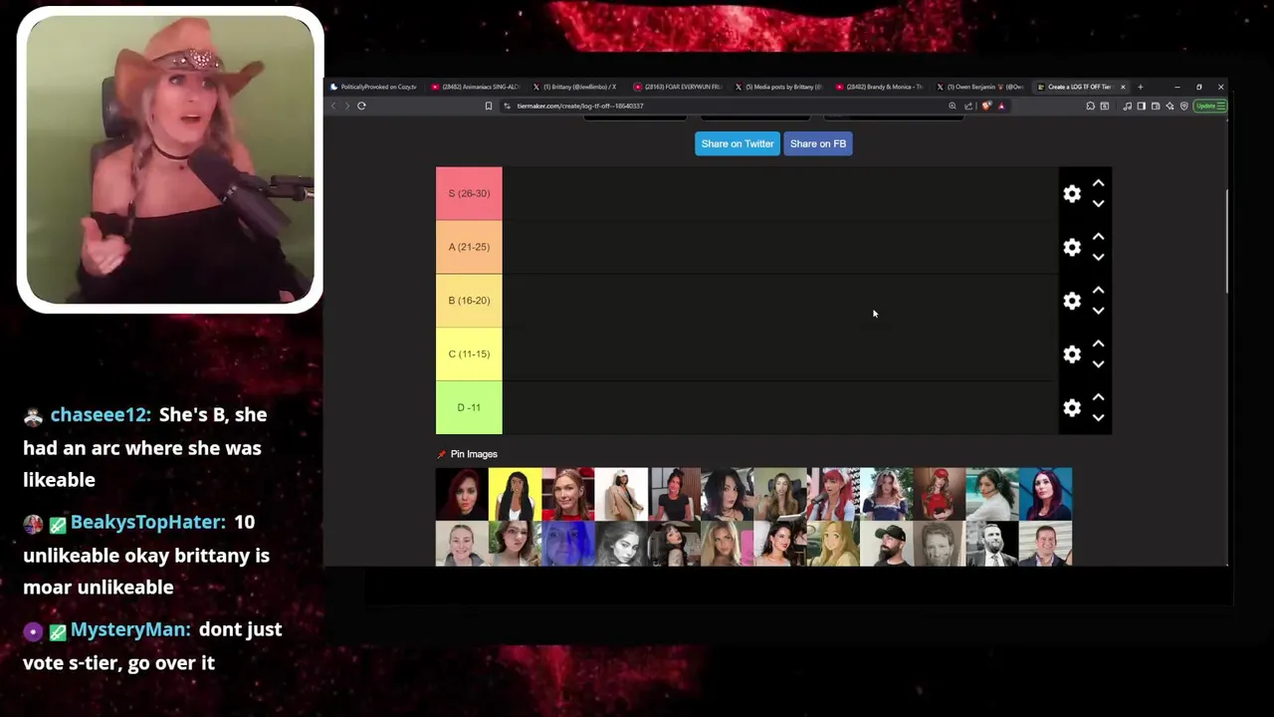The width and height of the screenshot is (1274, 717).
Task: Click the Brave shields lion icon
Action: coord(986,106)
